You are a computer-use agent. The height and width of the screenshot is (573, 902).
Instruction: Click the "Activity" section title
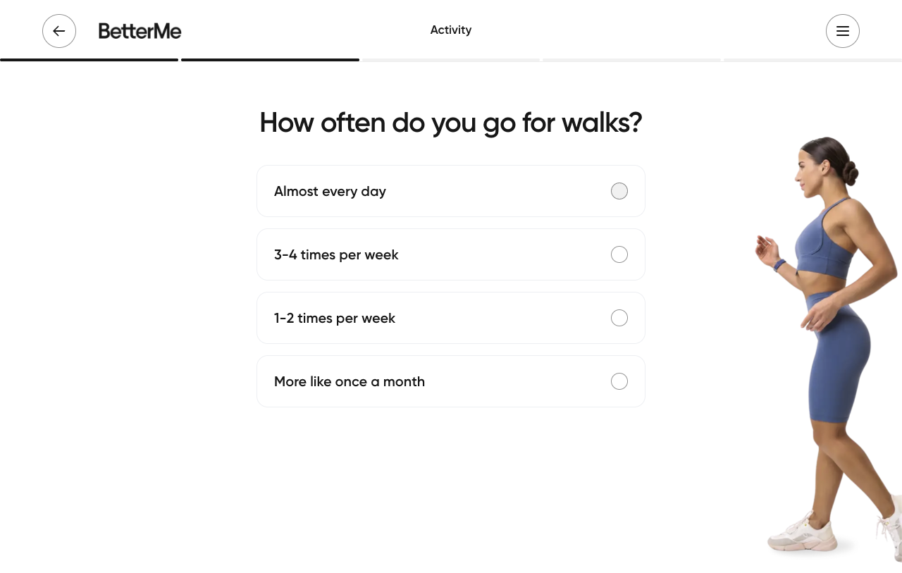point(451,30)
